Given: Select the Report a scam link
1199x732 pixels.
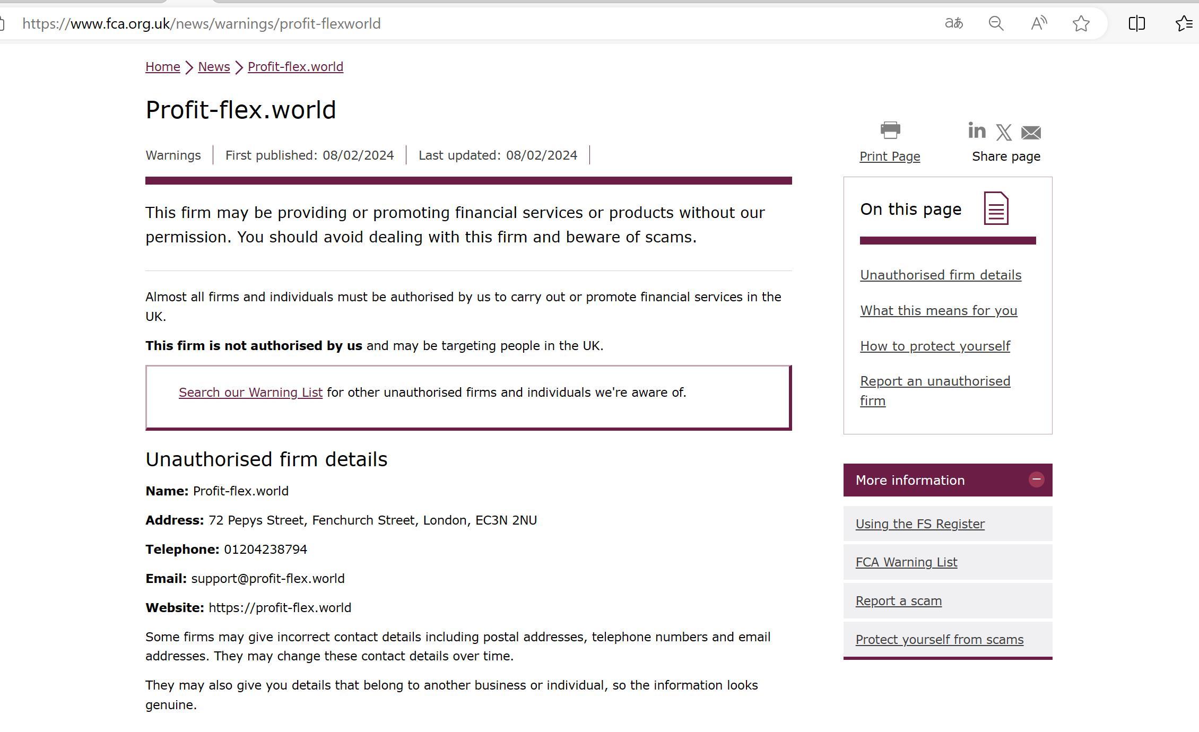Looking at the screenshot, I should click(898, 601).
